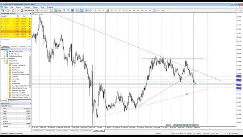
Task: Select the trendline drawing tool
Action: click(103, 10)
